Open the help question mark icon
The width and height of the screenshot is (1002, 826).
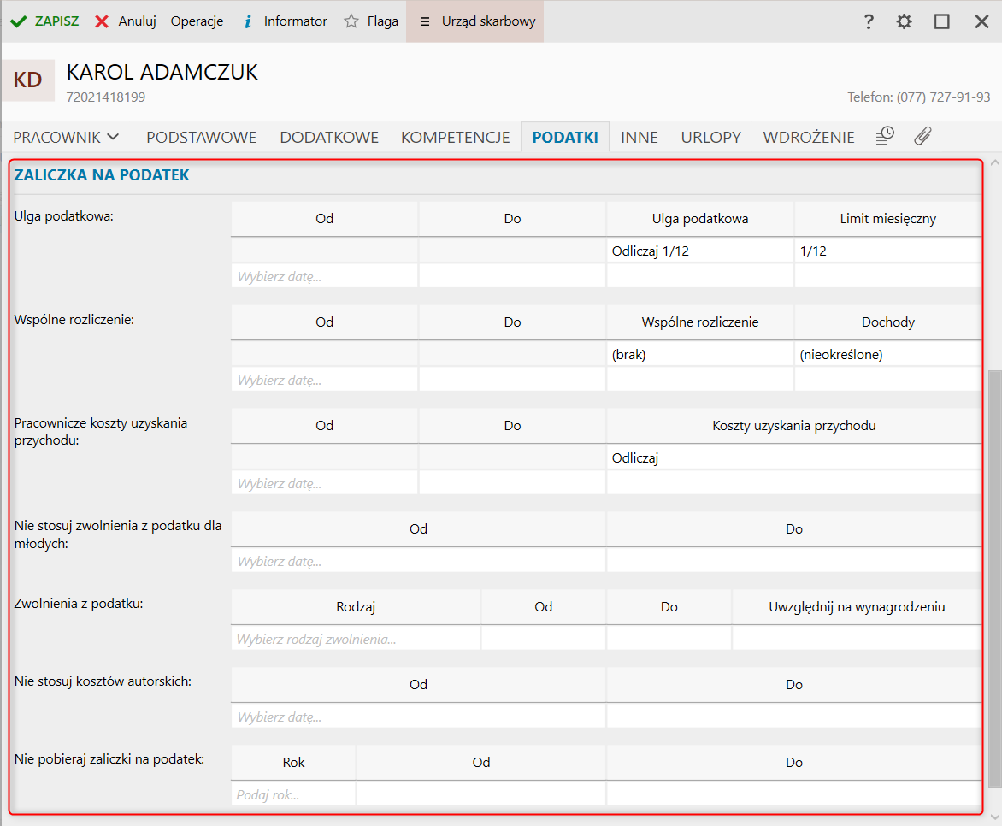[x=869, y=21]
